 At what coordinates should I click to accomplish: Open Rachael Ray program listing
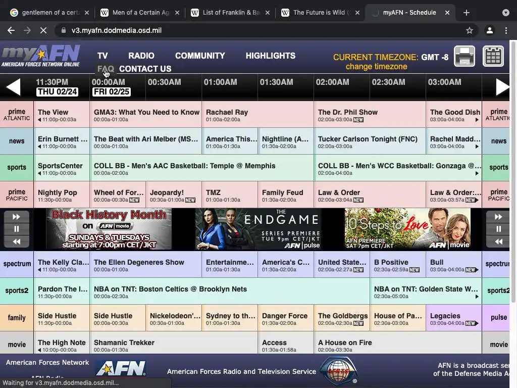click(x=258, y=115)
